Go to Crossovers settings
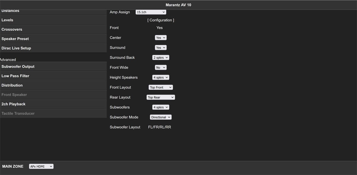Image resolution: width=357 pixels, height=175 pixels. [53, 29]
